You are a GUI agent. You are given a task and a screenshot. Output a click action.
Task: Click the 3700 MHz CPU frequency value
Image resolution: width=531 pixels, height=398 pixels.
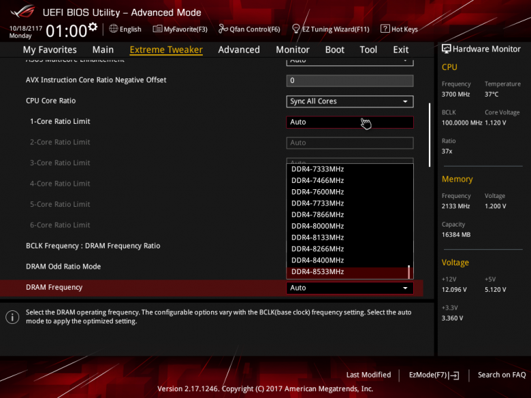(x=455, y=95)
